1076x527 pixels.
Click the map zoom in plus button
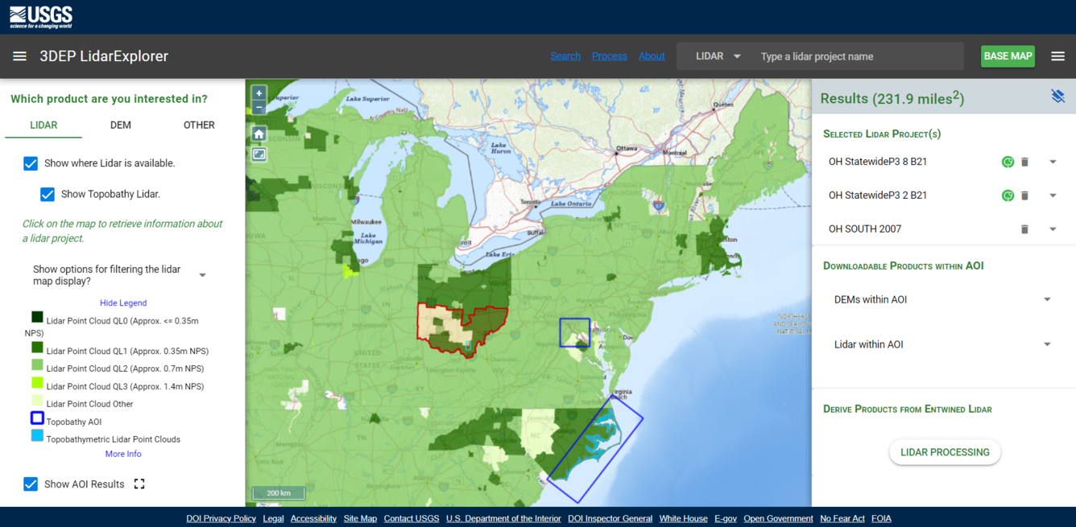coord(259,93)
